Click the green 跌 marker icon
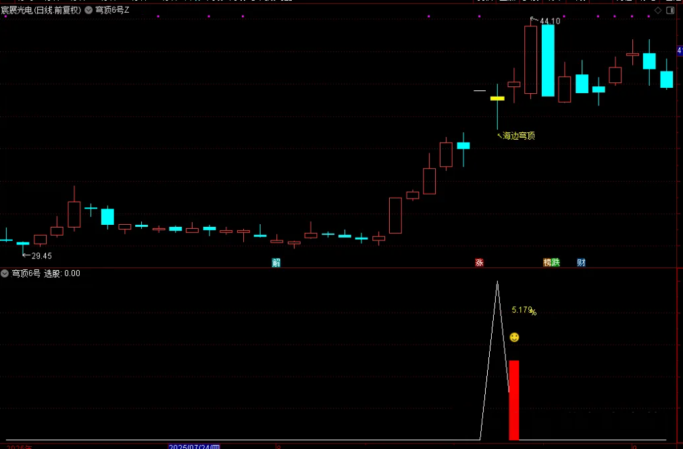 [555, 263]
